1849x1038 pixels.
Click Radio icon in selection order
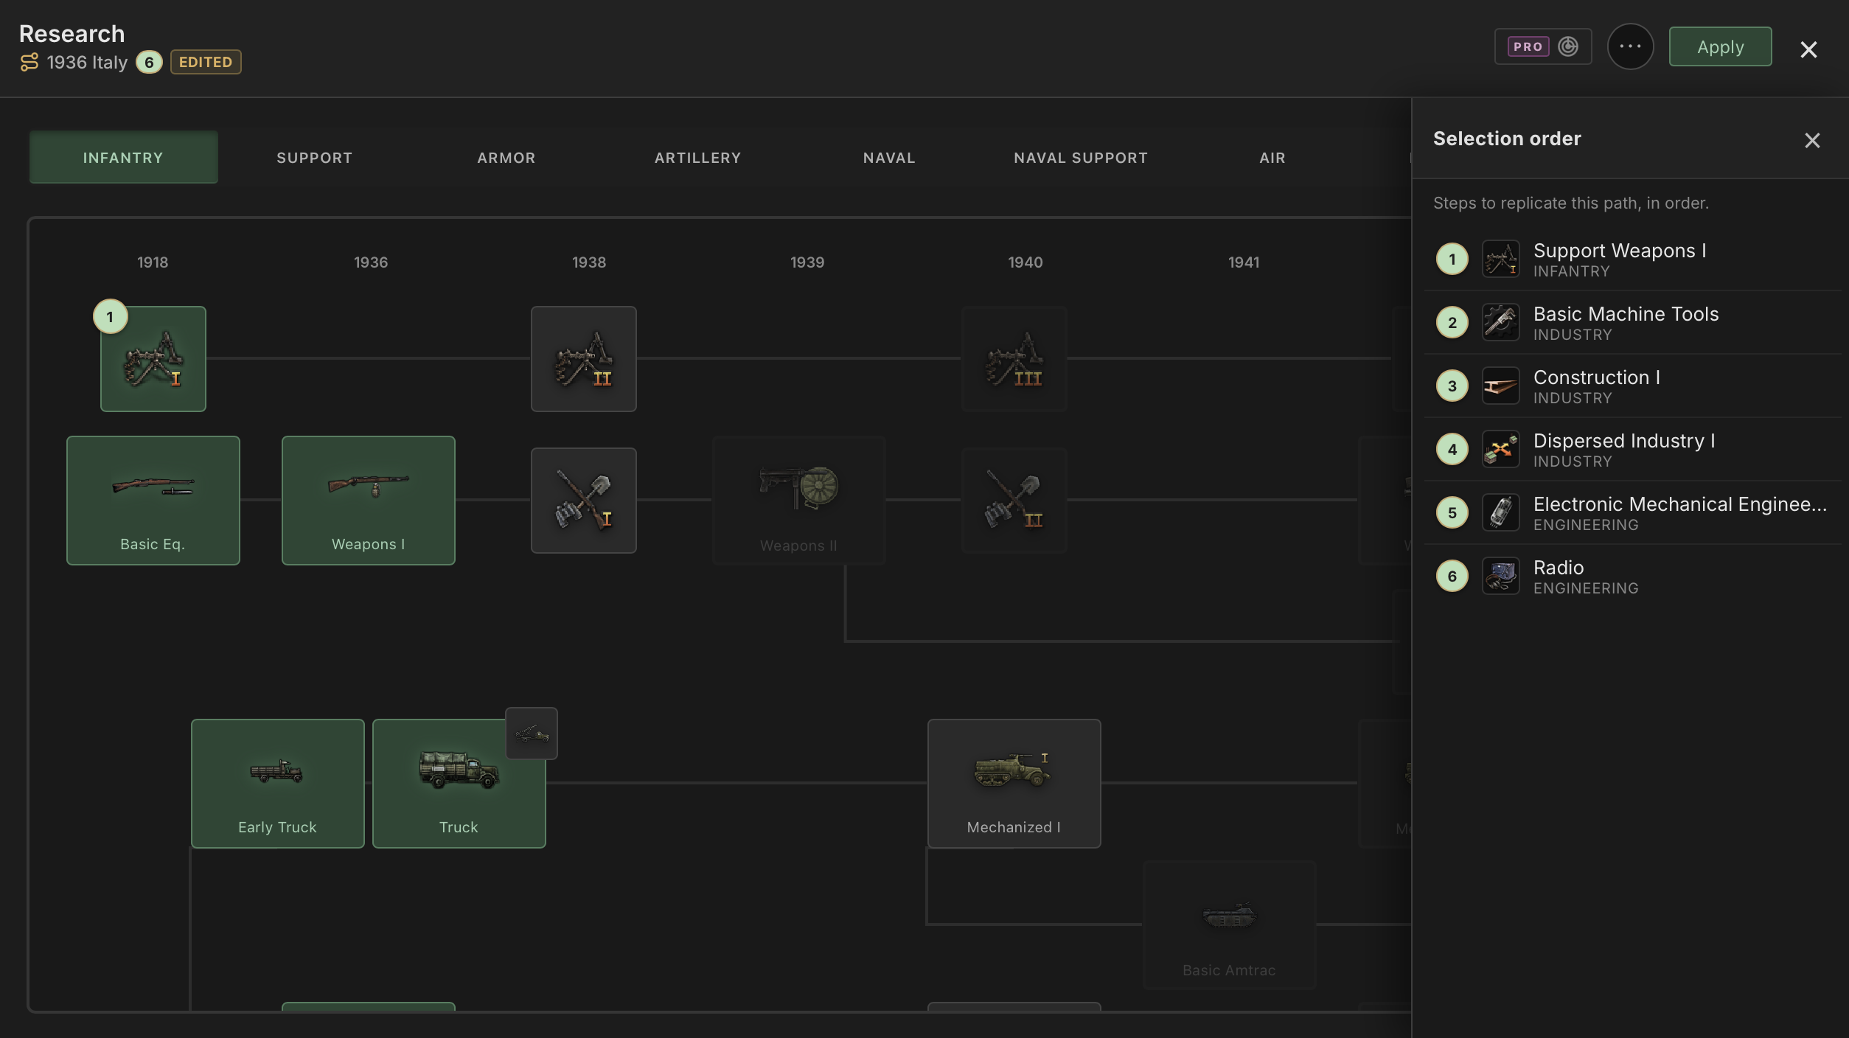click(x=1501, y=577)
